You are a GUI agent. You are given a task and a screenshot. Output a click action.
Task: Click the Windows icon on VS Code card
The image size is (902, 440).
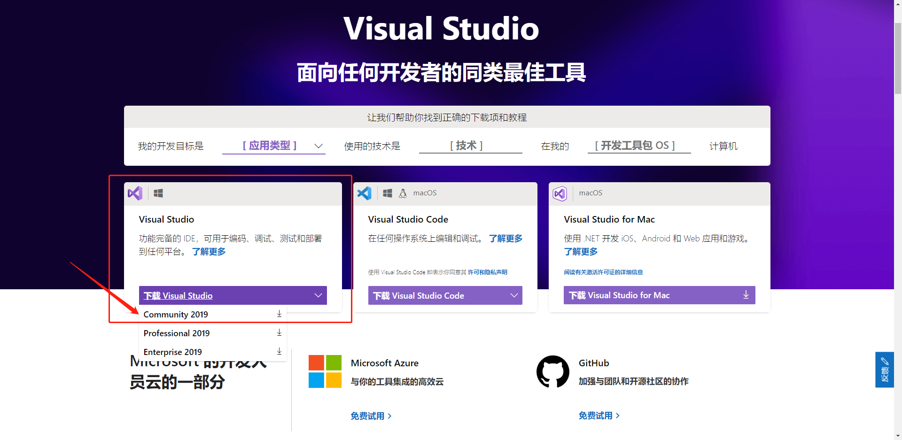pyautogui.click(x=388, y=193)
